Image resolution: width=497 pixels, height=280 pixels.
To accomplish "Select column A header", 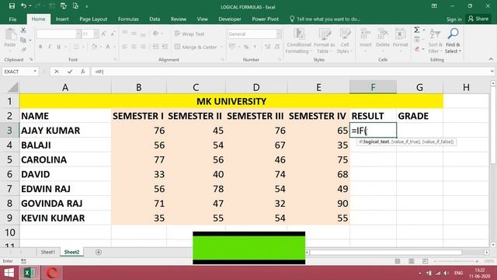I will (x=65, y=87).
